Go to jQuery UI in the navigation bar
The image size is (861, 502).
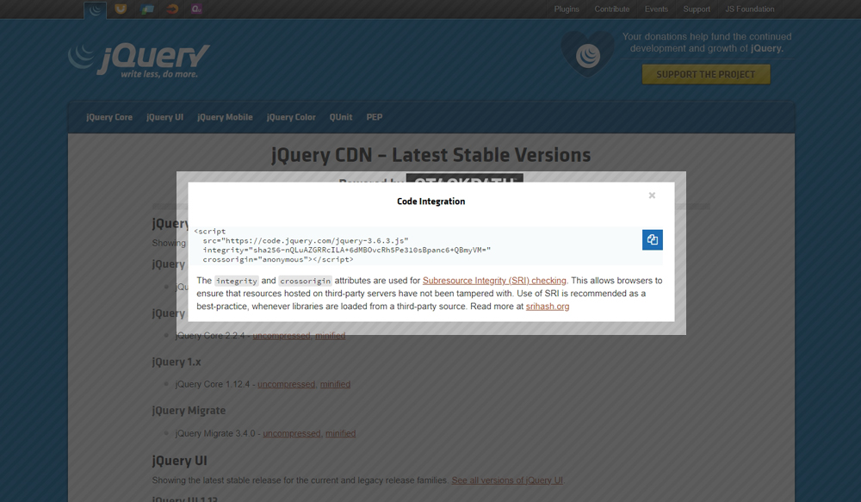pyautogui.click(x=164, y=117)
